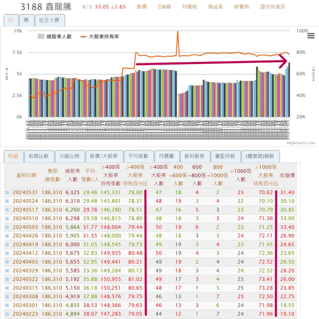Open the 月營收 link
The image size is (319, 319).
point(189,7)
